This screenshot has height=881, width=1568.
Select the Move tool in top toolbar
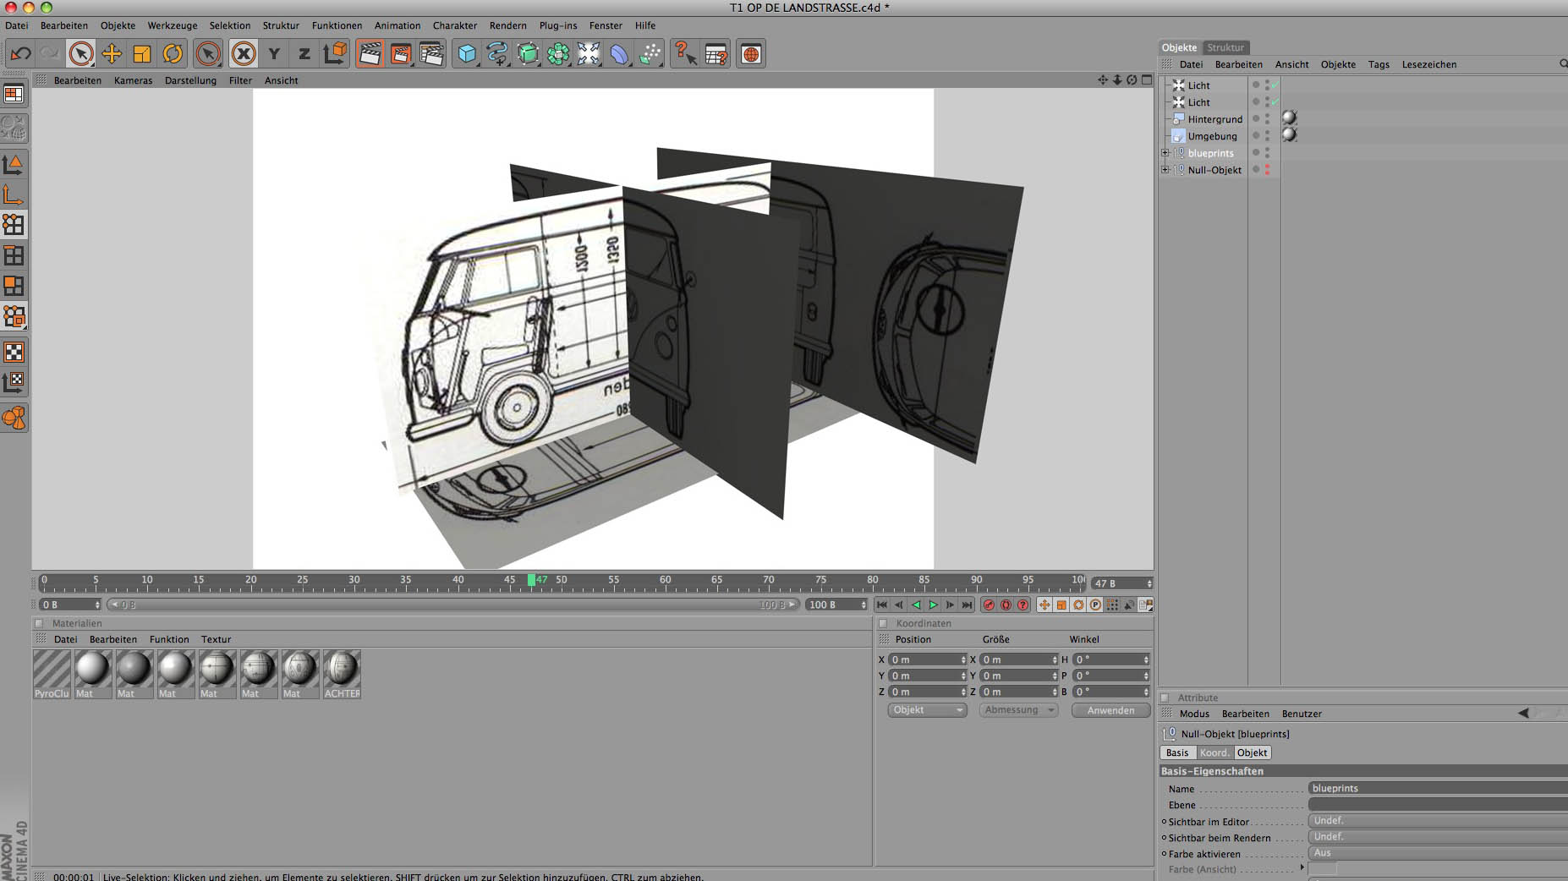[x=111, y=54]
